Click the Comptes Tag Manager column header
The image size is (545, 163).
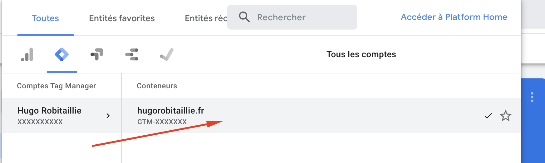[56, 86]
